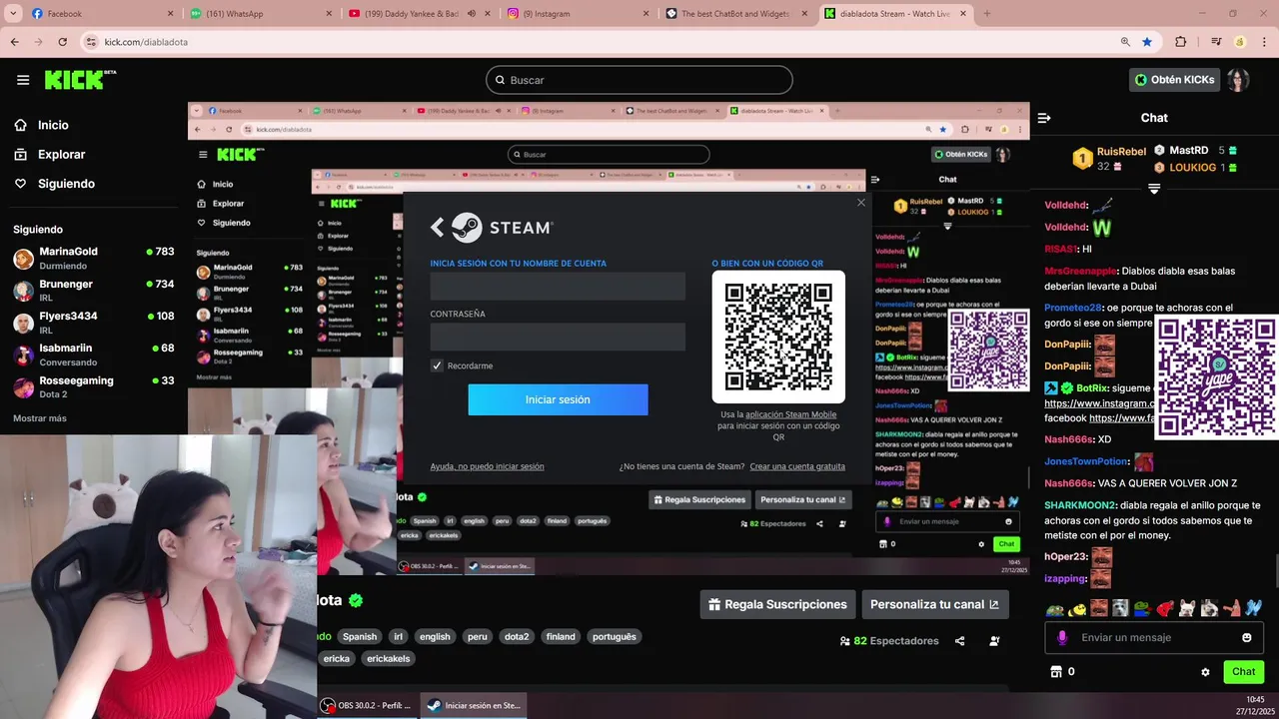Bookmark this page with the blue star
1279x719 pixels.
tap(1147, 42)
